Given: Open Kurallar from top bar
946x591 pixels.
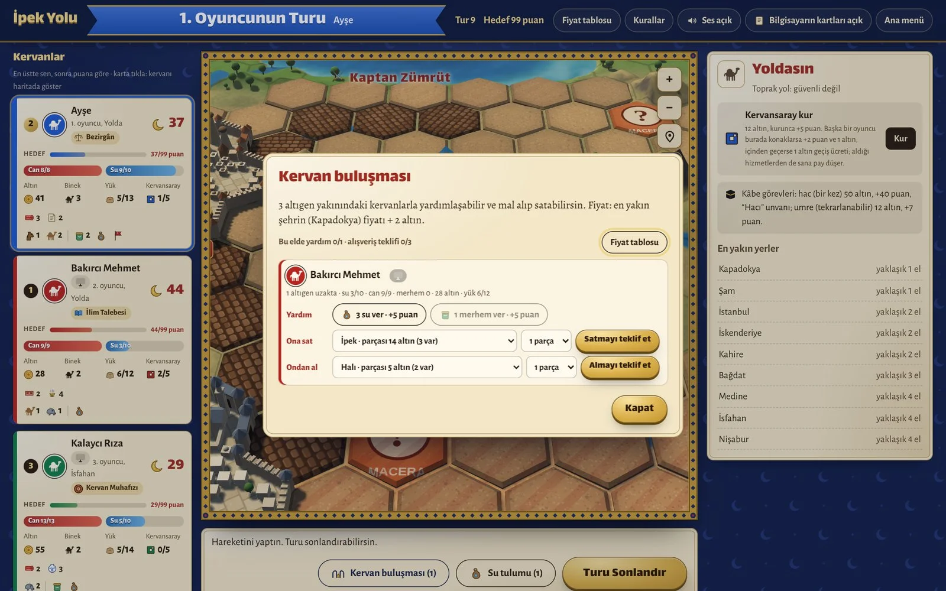Looking at the screenshot, I should tap(649, 20).
